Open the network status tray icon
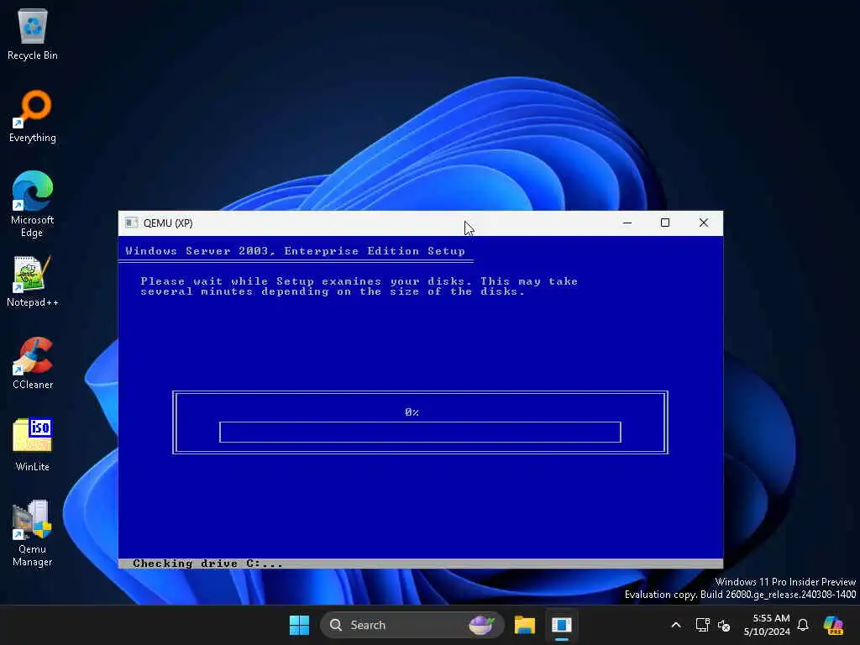 click(703, 625)
